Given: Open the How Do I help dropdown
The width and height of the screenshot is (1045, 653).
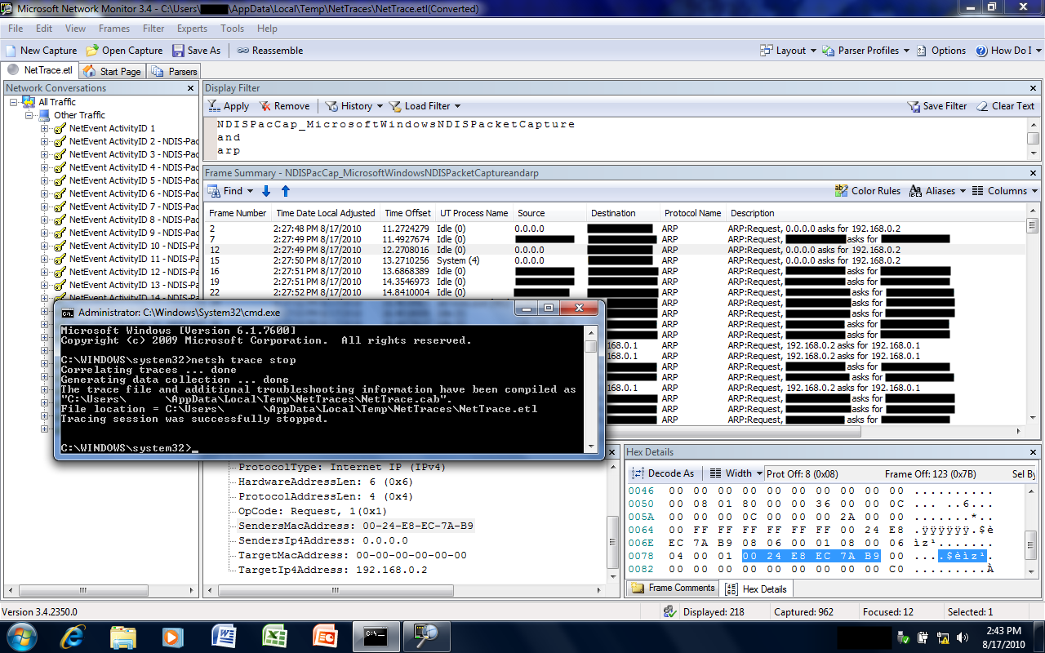Looking at the screenshot, I should (x=1009, y=51).
